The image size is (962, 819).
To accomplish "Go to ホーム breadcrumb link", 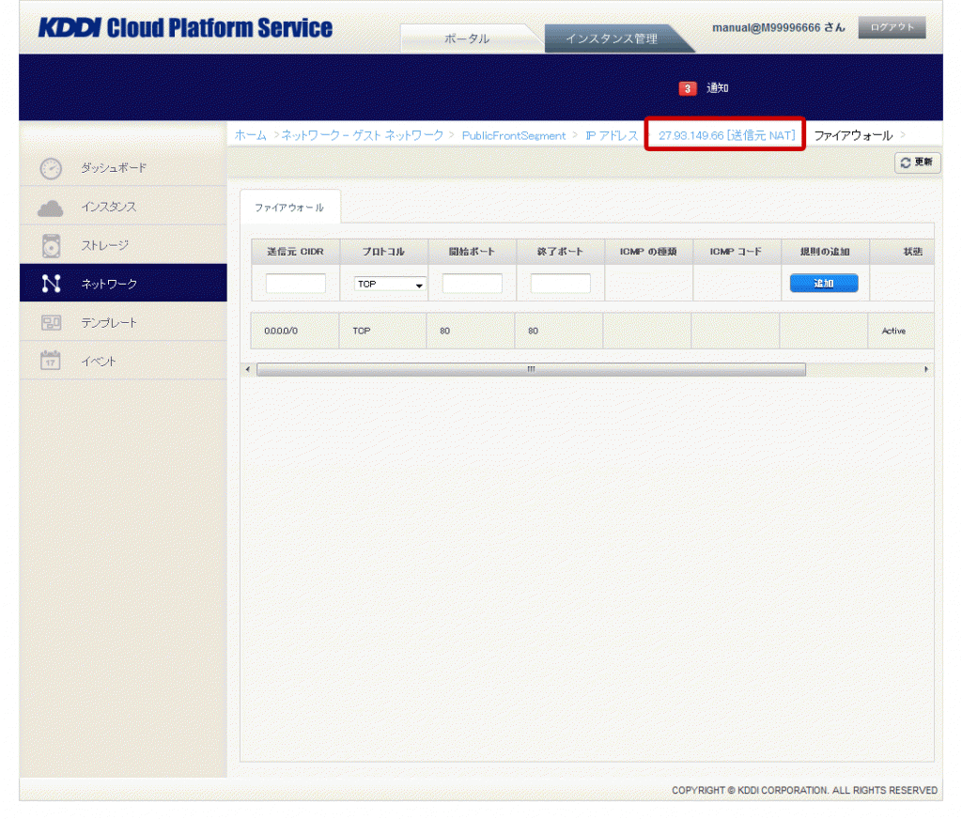I will pos(250,135).
